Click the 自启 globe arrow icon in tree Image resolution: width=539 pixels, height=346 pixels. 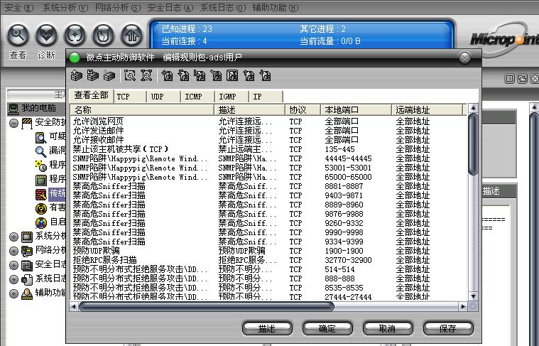41,222
